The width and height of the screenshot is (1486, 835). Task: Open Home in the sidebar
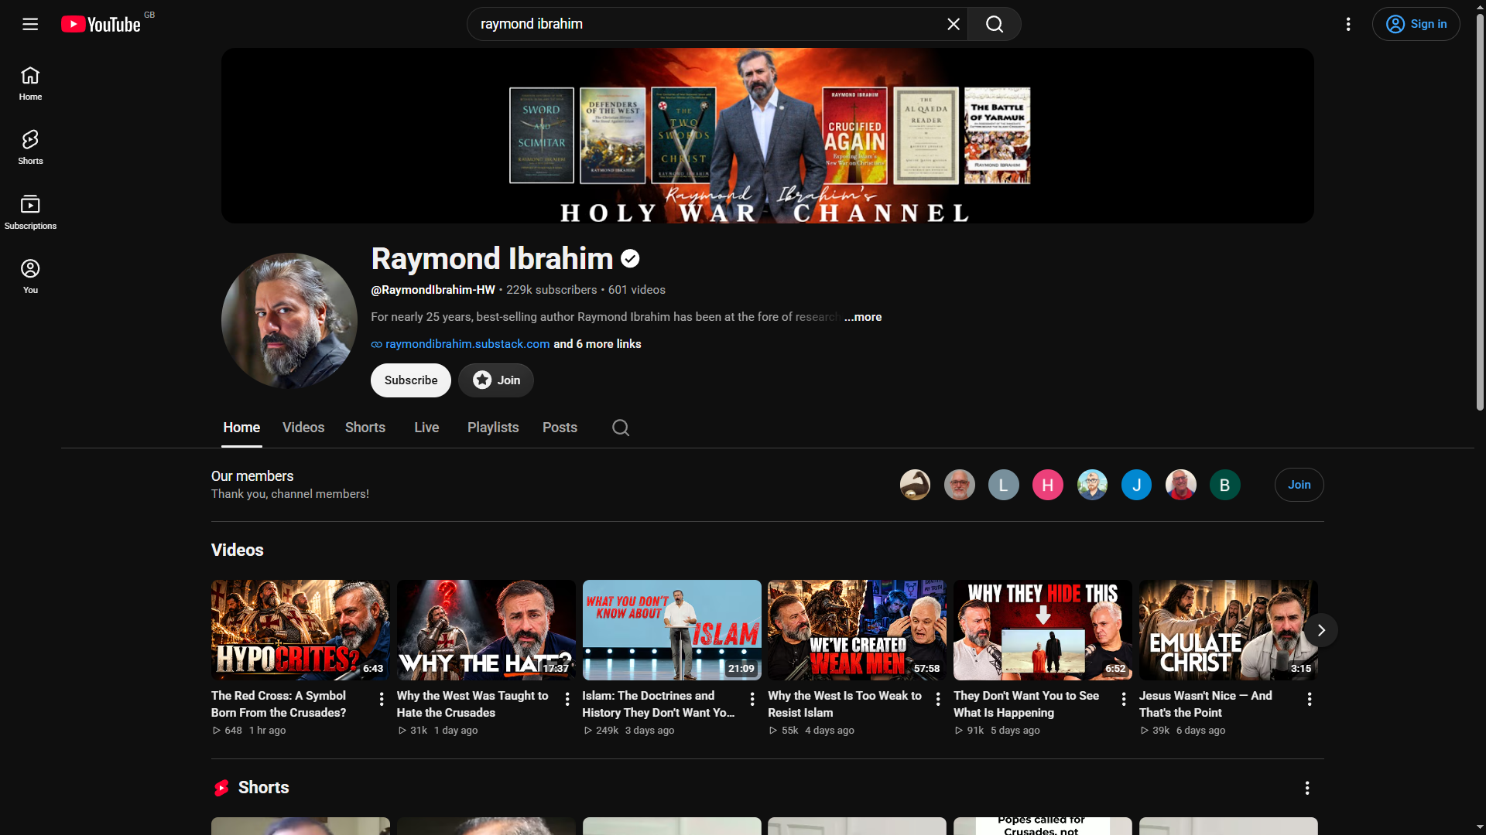pos(30,83)
